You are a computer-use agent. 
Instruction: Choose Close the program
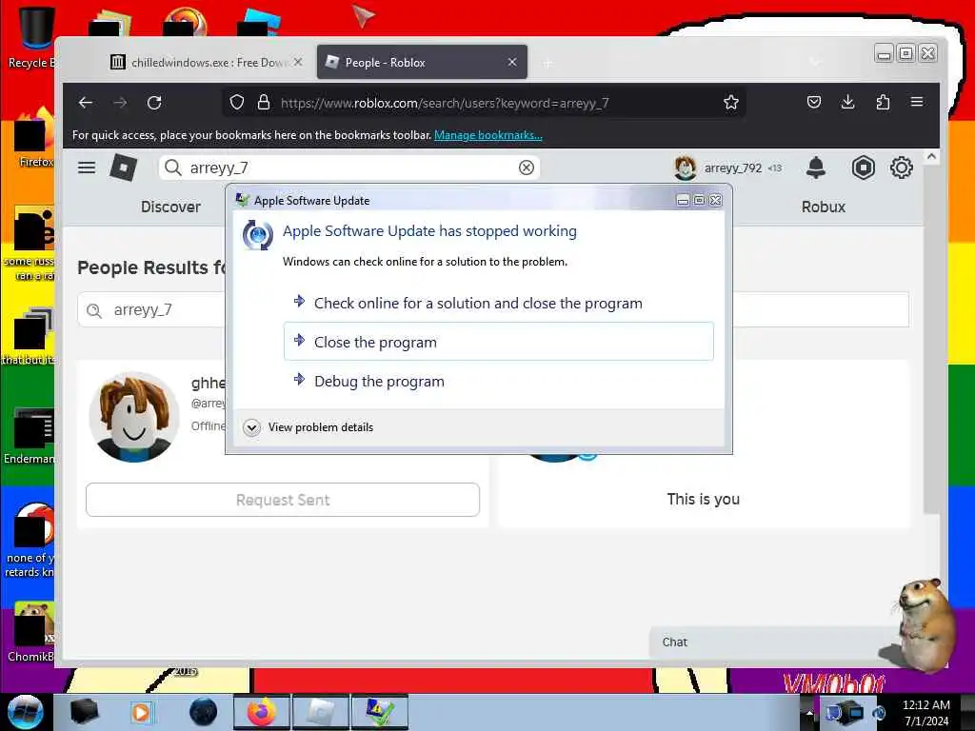pos(498,342)
